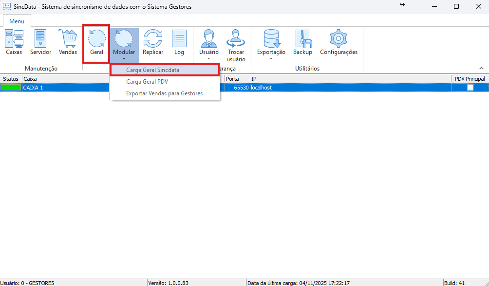Screen dimensions: 489x286
Task: Expand the Modular dropdown button
Action: coord(124,58)
